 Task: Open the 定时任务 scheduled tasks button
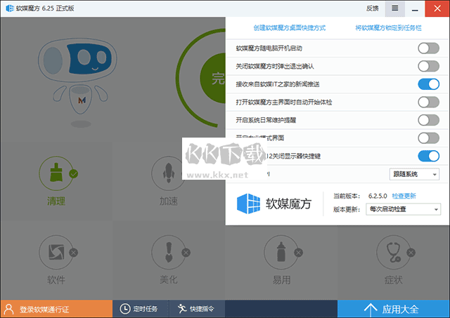(141, 309)
